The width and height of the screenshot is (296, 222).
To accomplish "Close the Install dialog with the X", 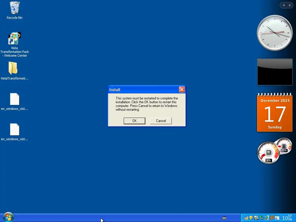I will point(182,90).
